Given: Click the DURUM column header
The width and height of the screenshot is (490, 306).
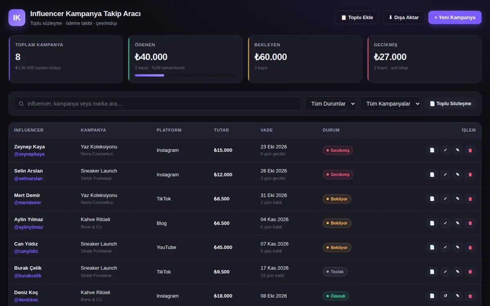Looking at the screenshot, I should [331, 130].
